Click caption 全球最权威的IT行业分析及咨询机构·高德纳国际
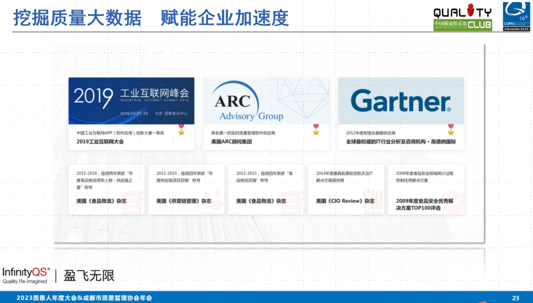This screenshot has width=533, height=303. point(401,142)
